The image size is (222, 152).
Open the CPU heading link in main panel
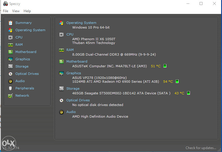pyautogui.click(x=70, y=34)
